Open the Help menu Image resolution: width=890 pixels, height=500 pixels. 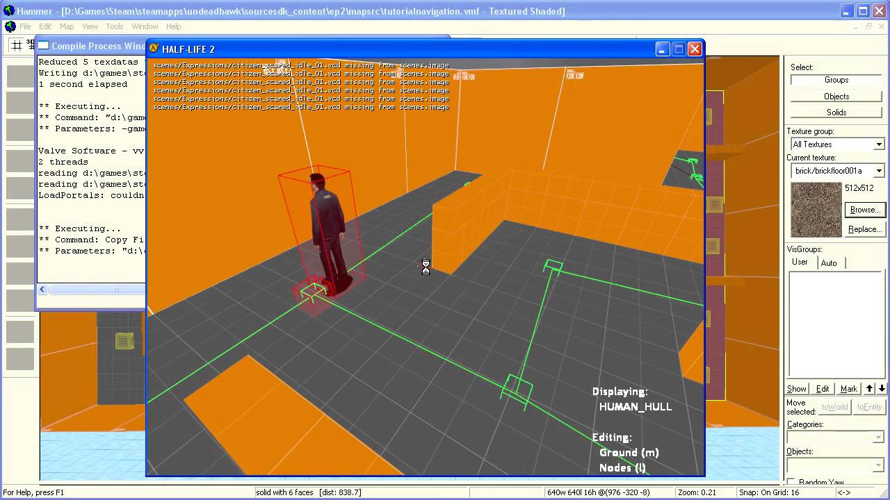click(x=174, y=26)
